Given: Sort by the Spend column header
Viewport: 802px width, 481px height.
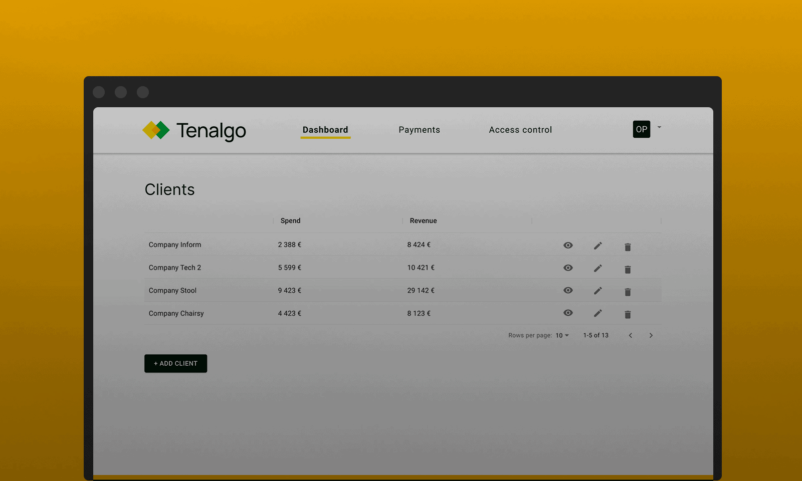Looking at the screenshot, I should (x=290, y=220).
